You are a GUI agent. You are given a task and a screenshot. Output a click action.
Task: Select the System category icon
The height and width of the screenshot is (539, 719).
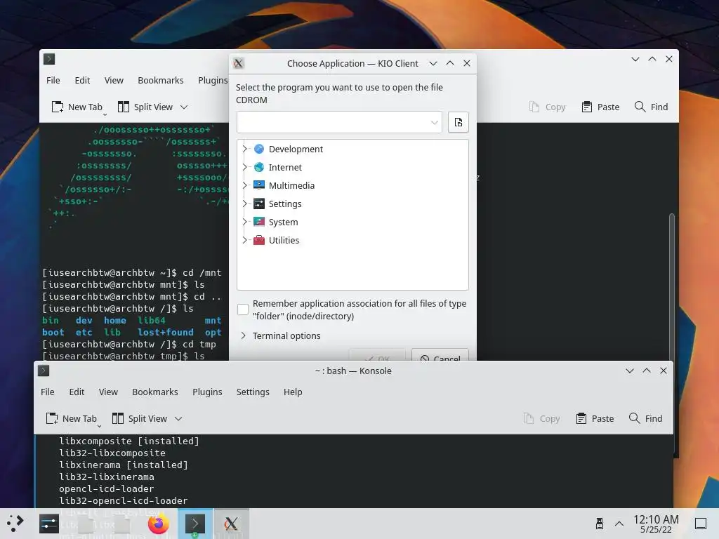[259, 222]
